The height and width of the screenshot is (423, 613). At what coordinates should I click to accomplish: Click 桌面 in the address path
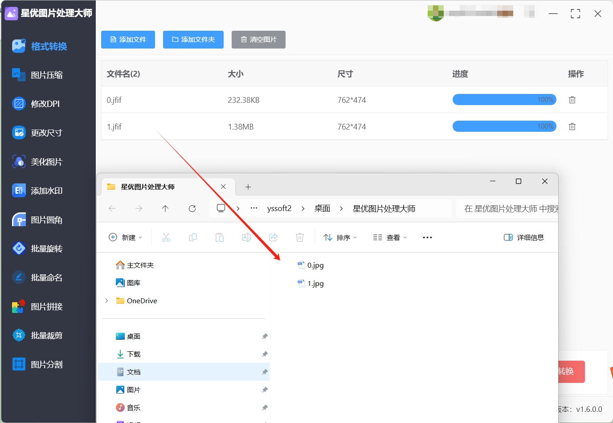(x=323, y=208)
